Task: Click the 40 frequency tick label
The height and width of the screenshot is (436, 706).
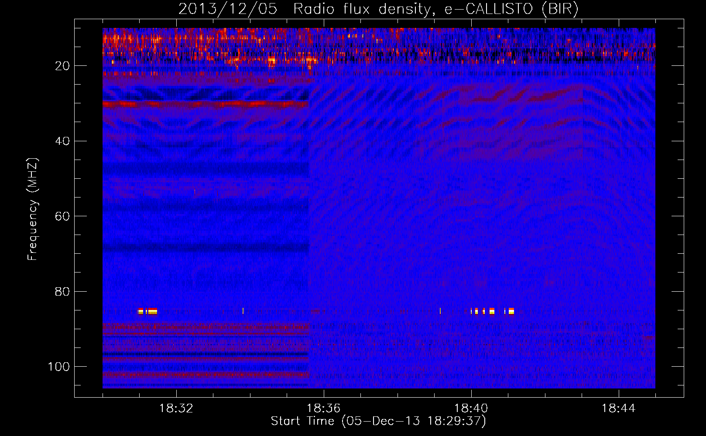Action: click(63, 141)
